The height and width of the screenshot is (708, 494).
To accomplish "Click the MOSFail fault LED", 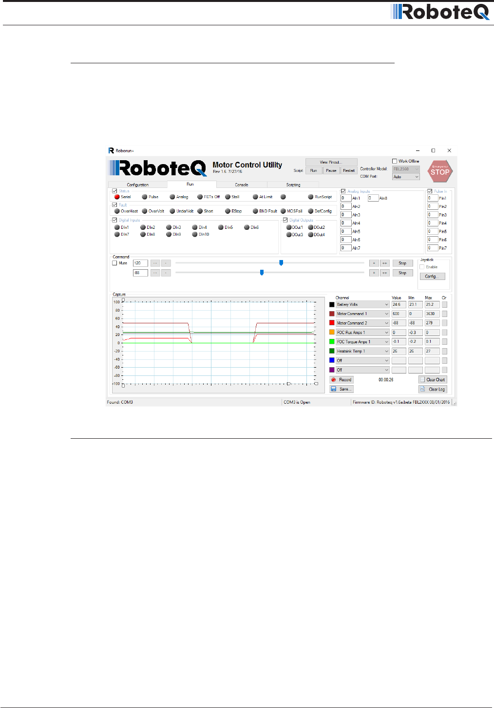I will 283,211.
